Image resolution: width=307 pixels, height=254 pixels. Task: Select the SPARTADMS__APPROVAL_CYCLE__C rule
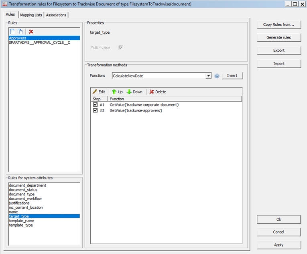39,42
